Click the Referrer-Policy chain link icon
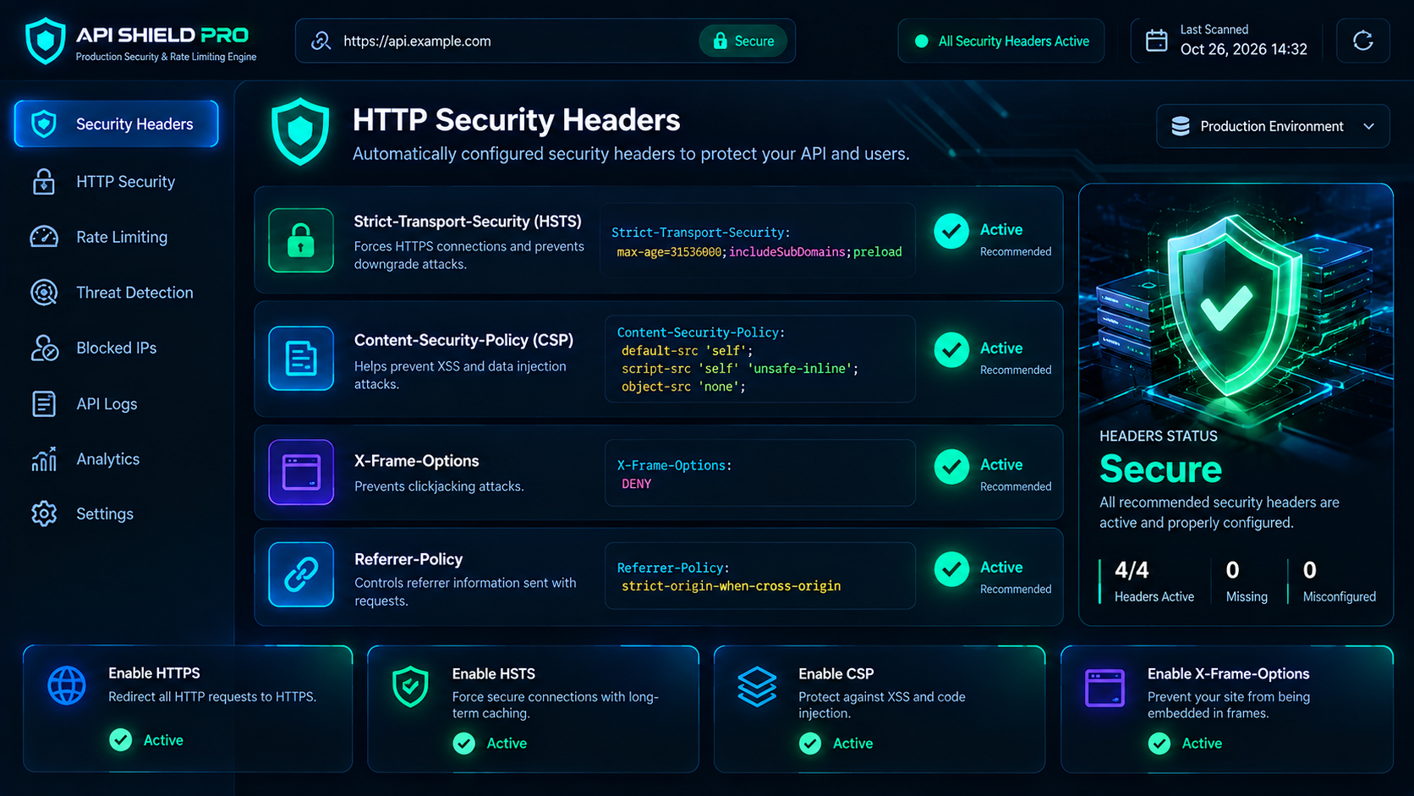This screenshot has width=1414, height=796. 301,574
